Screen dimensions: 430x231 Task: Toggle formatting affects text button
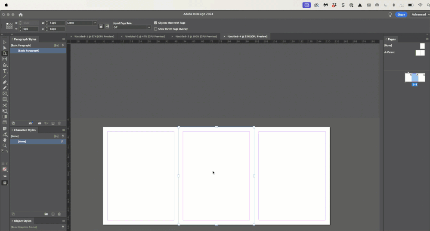[x=7, y=163]
